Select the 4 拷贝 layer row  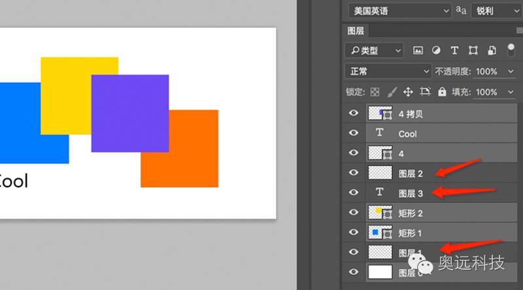[441, 114]
